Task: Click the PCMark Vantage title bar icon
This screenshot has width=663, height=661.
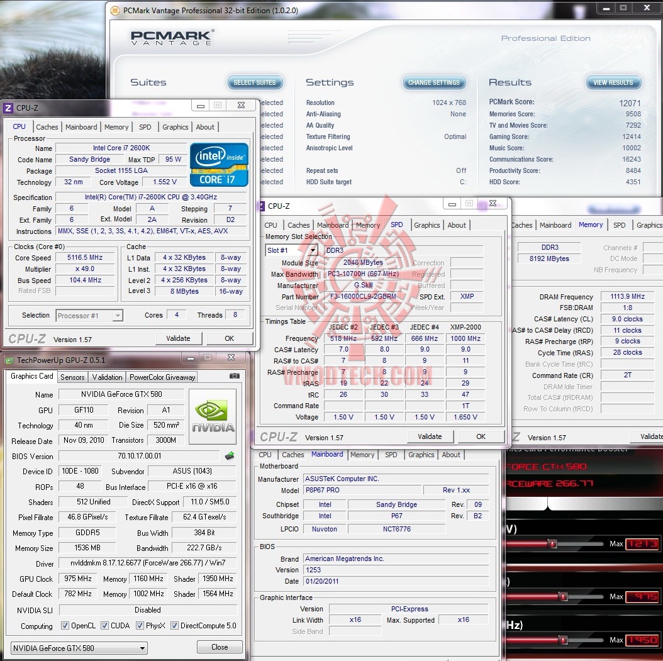Action: (114, 11)
